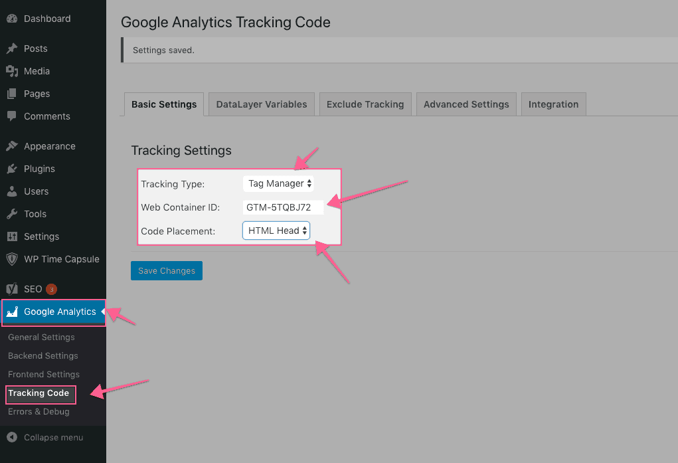Screen dimensions: 678x463
Task: Click the Users person icon
Action: [x=12, y=191]
